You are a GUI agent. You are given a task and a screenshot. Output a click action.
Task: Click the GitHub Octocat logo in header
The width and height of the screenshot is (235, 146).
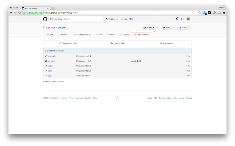pyautogui.click(x=45, y=19)
